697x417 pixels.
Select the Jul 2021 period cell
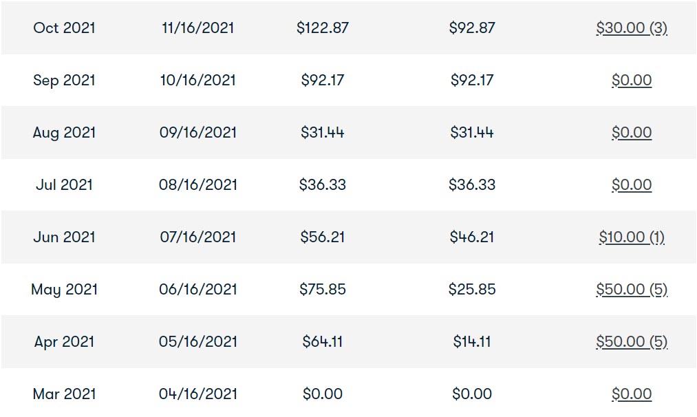[x=65, y=184]
